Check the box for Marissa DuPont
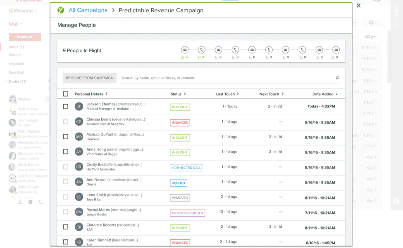 click(66, 136)
